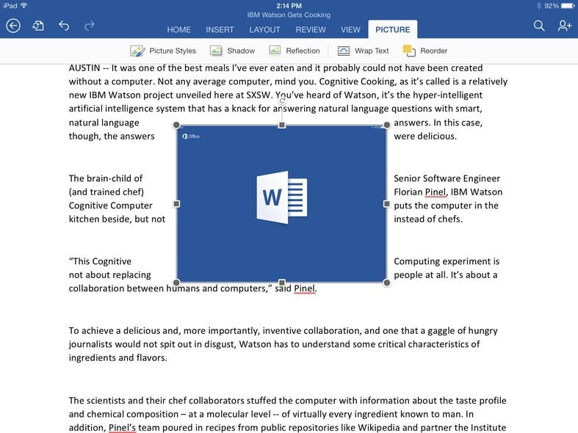The height and width of the screenshot is (433, 578).
Task: Switch to the INSERT tab
Action: click(220, 30)
